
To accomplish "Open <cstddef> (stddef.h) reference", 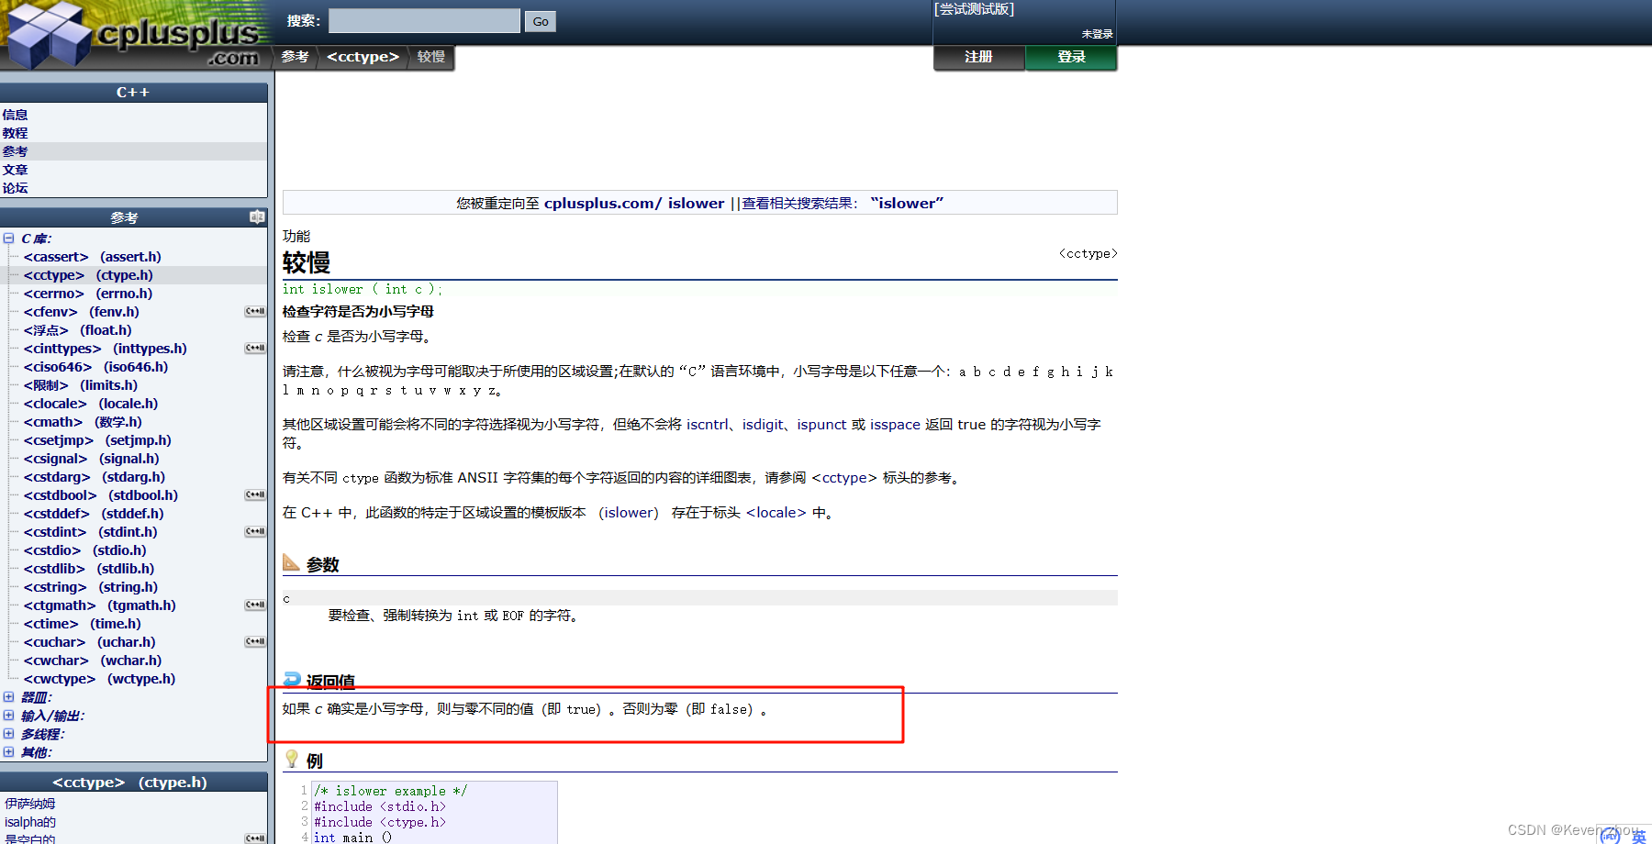I will point(94,514).
